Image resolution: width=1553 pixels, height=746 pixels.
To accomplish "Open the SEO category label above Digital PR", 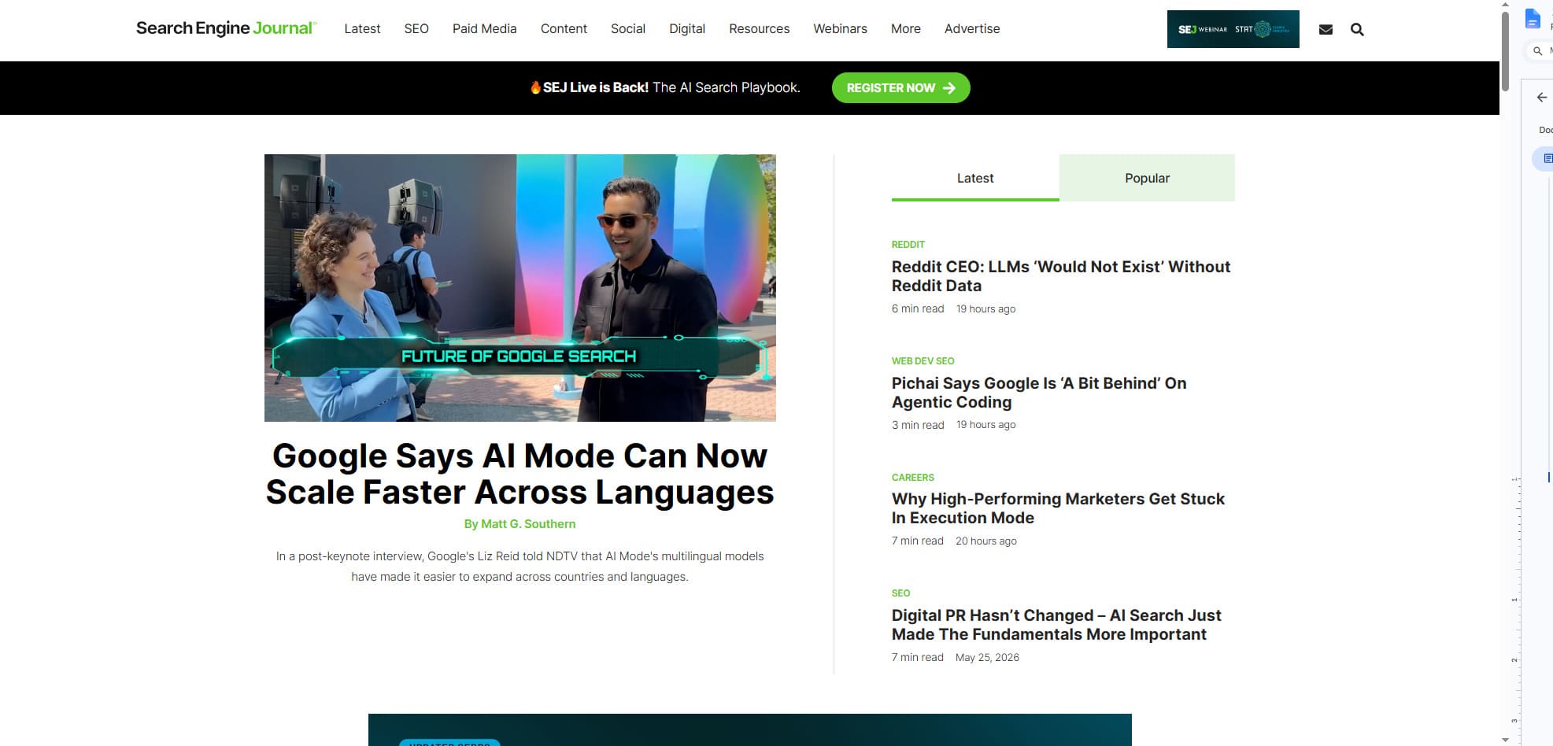I will pyautogui.click(x=901, y=593).
